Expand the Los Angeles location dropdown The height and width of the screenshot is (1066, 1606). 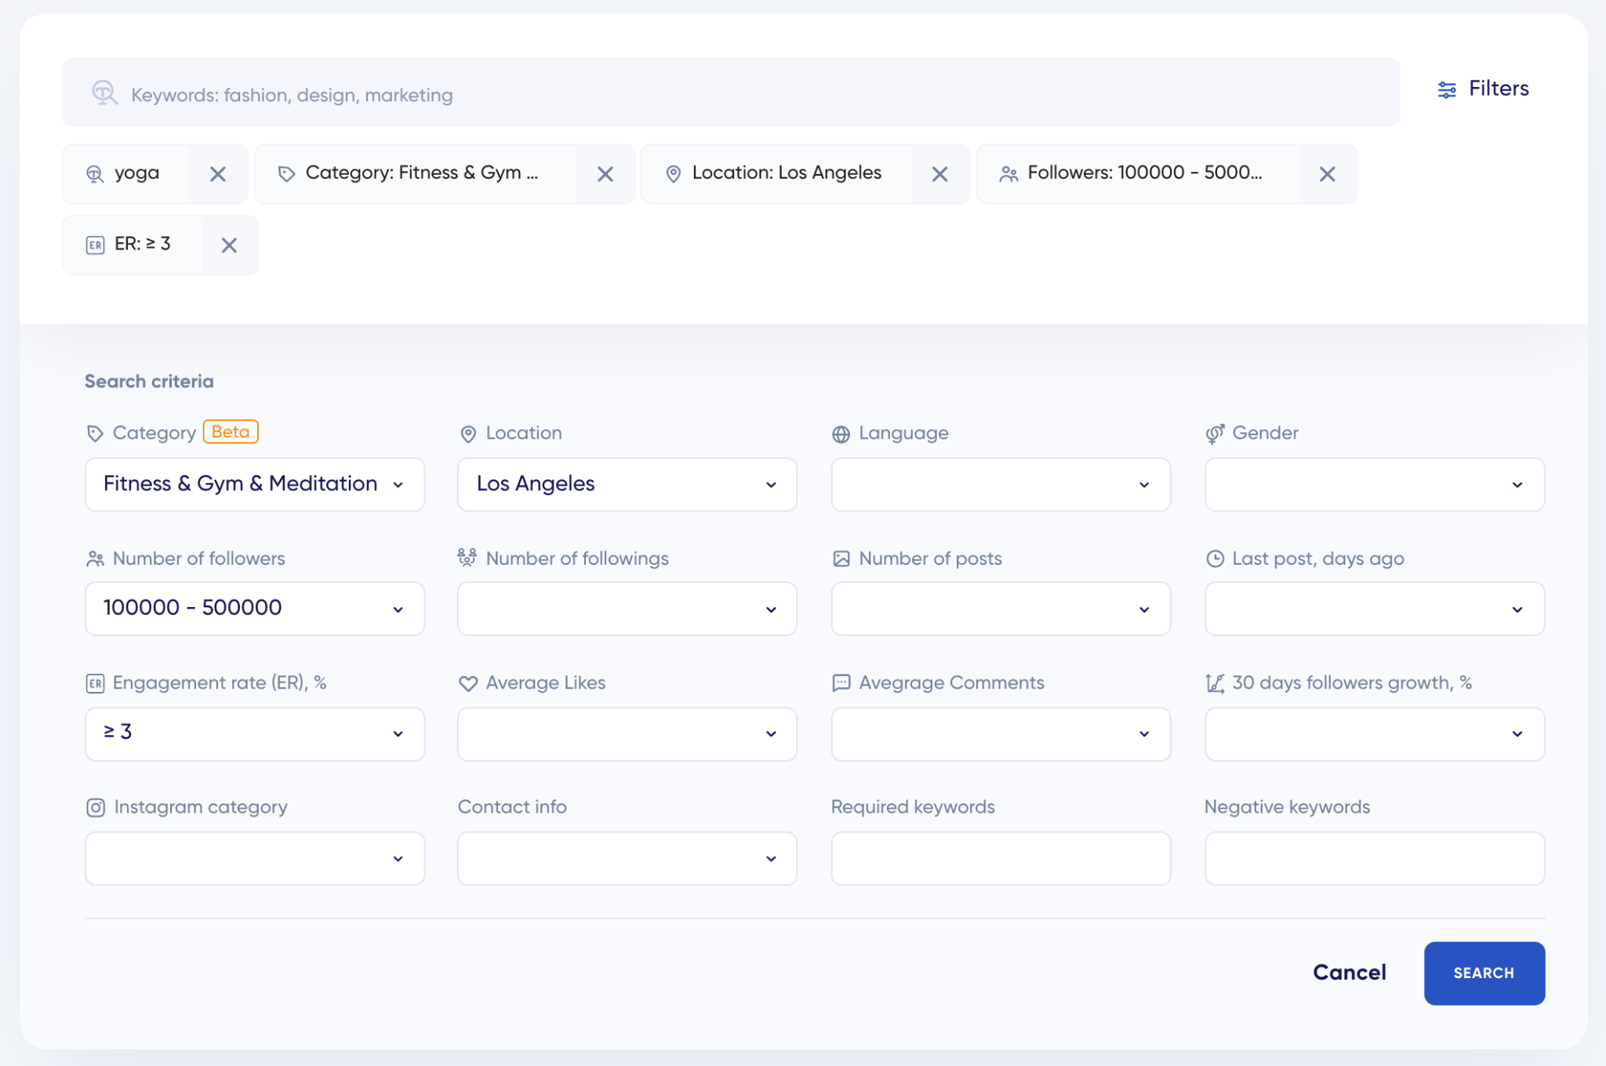pyautogui.click(x=627, y=484)
